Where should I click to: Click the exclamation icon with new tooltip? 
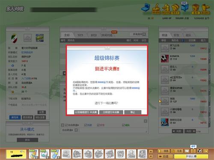coord(193,151)
